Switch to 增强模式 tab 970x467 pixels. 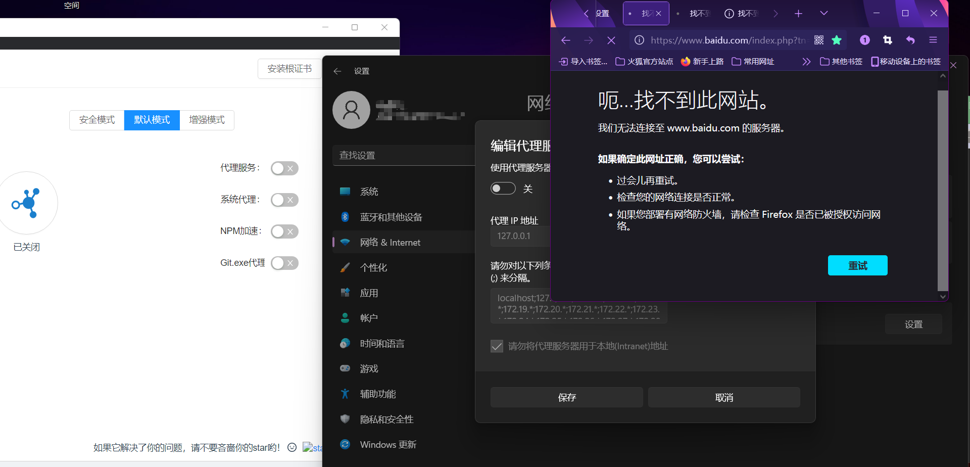[x=206, y=120]
